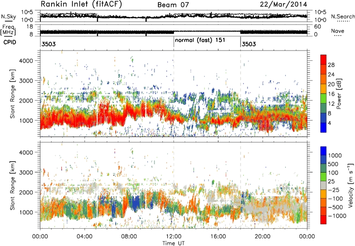355x246 pixels.
Task: Select the '08:00' time axis label
Action: pyautogui.click(x=129, y=237)
